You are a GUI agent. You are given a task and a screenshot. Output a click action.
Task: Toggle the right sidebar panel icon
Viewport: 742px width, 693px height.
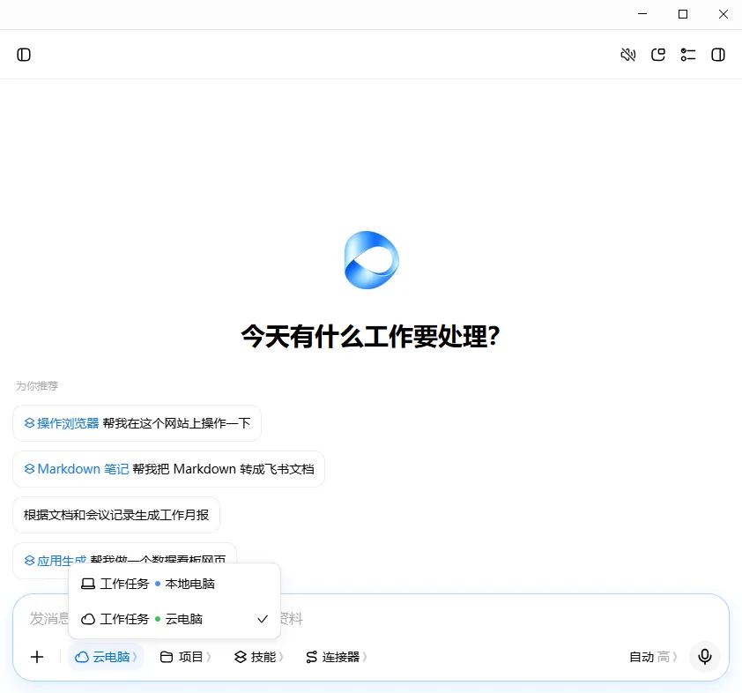(x=718, y=55)
